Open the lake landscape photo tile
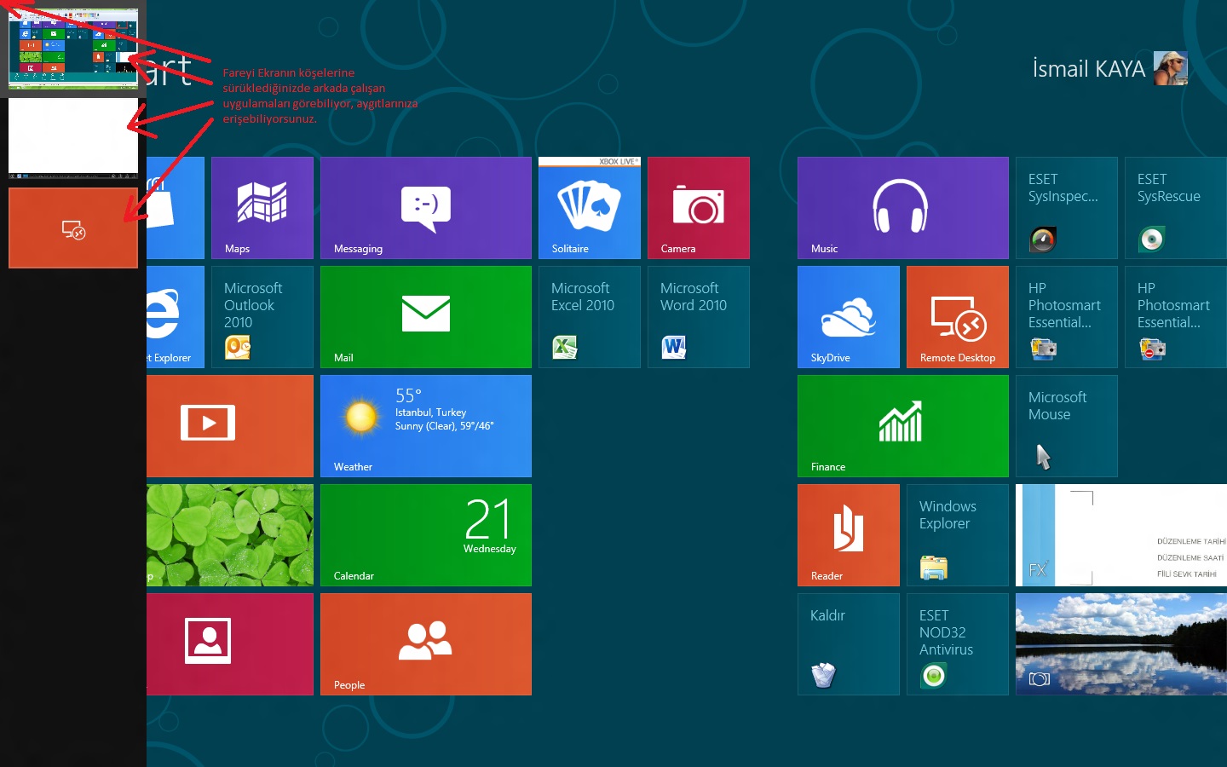This screenshot has width=1227, height=767. point(1121,644)
